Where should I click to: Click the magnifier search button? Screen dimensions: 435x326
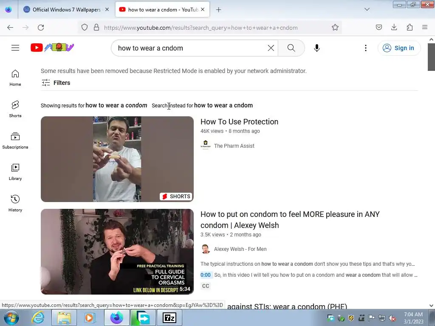[x=291, y=48]
